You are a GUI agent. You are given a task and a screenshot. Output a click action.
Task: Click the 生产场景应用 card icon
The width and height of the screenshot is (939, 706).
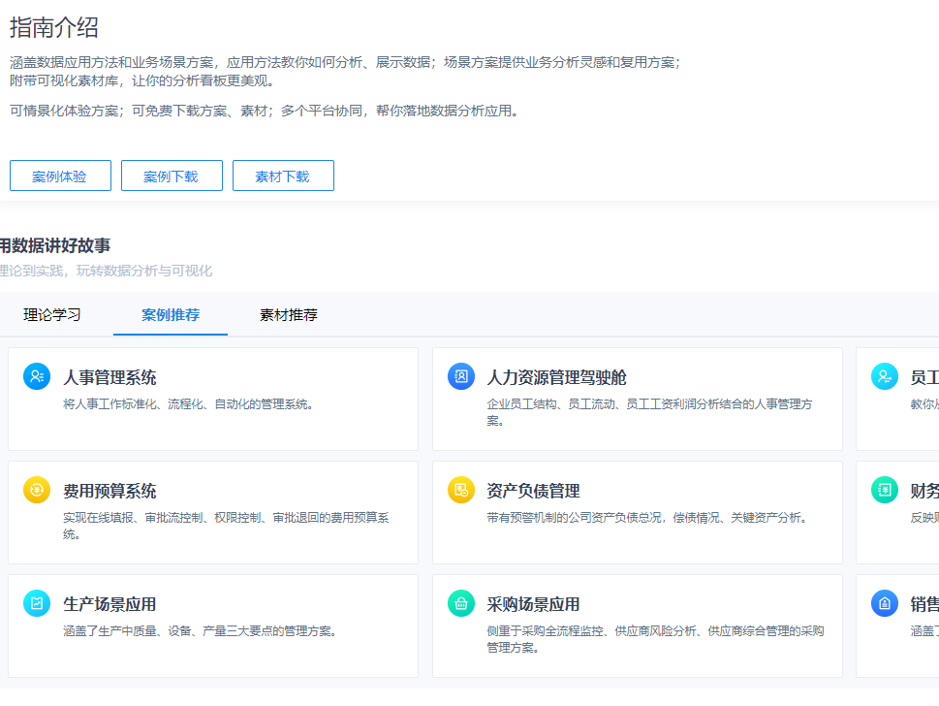[37, 603]
